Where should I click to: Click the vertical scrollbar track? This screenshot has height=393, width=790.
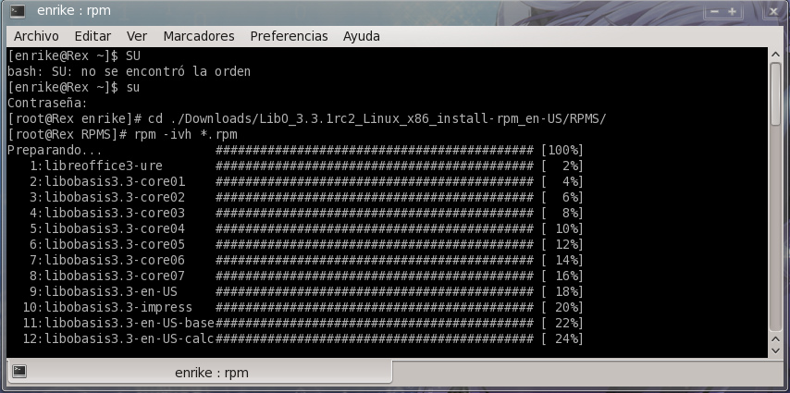775,227
